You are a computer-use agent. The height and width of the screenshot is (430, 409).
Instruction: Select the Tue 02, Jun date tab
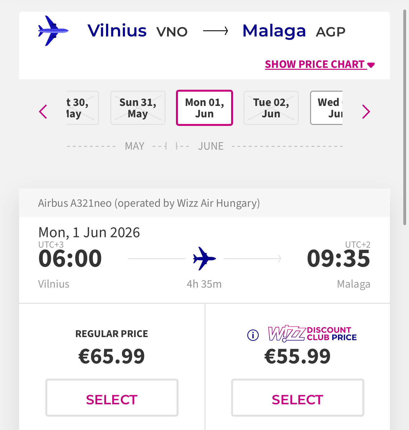coord(271,108)
